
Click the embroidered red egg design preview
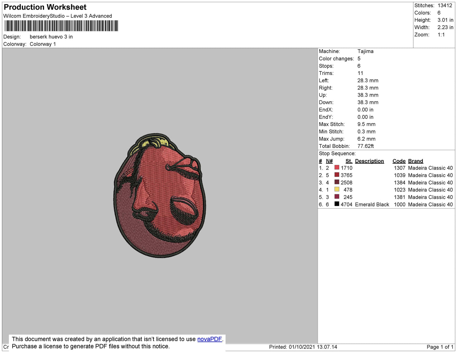tap(160, 195)
